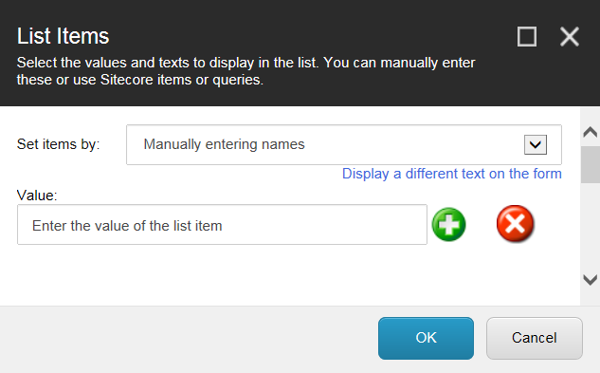Screen dimensions: 600x373
Task: Open the 'Set items by' dropdown arrow
Action: [x=536, y=144]
